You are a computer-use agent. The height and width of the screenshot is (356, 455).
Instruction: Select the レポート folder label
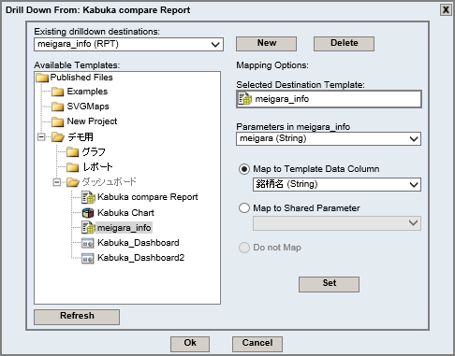pyautogui.click(x=97, y=166)
